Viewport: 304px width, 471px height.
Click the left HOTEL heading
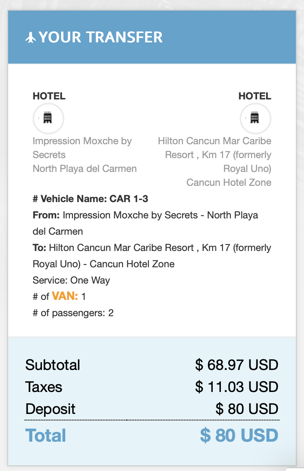[x=49, y=96]
